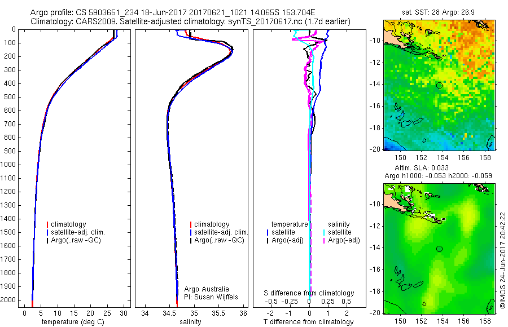Click the Argo profile title line
The image size is (508, 327).
(173, 12)
